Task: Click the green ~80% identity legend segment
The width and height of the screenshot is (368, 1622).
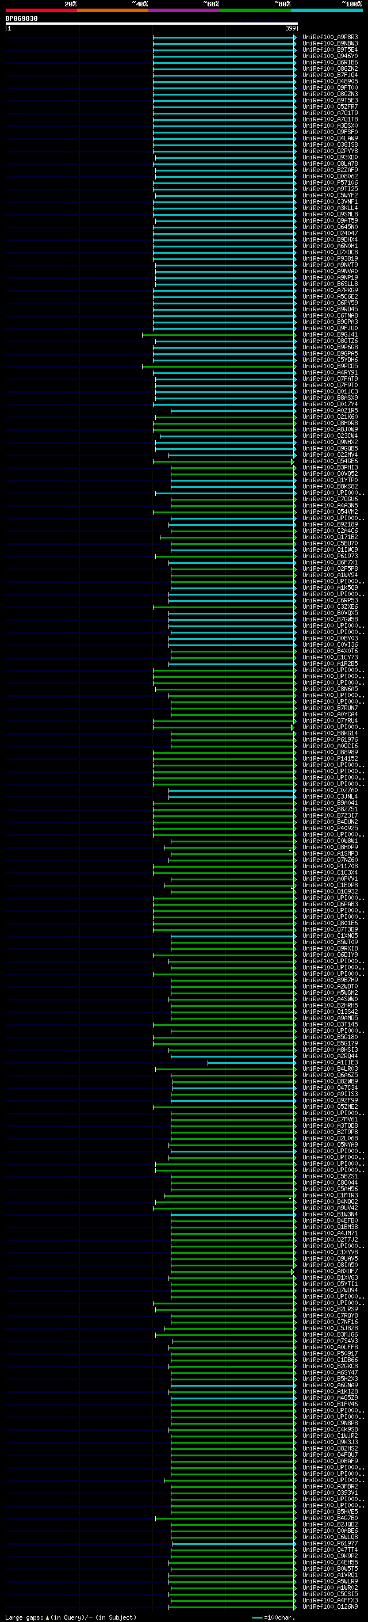Action: 255,10
